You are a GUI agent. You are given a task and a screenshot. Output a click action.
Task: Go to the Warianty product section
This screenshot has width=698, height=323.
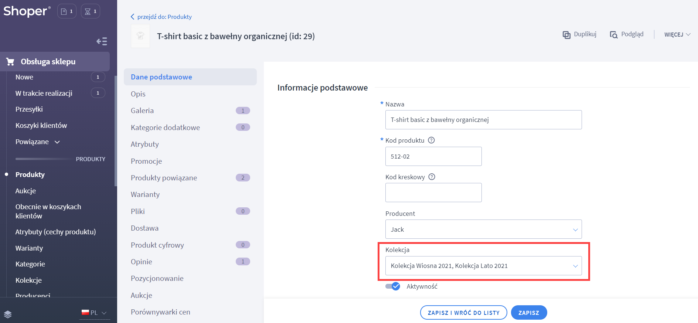145,194
